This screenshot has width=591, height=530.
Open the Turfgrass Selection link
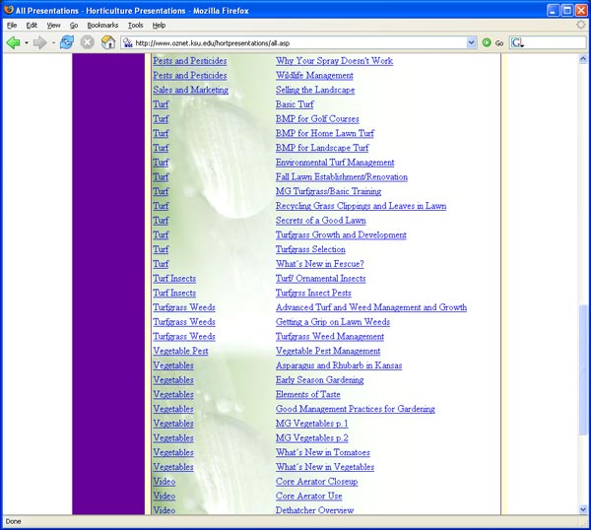coord(310,249)
